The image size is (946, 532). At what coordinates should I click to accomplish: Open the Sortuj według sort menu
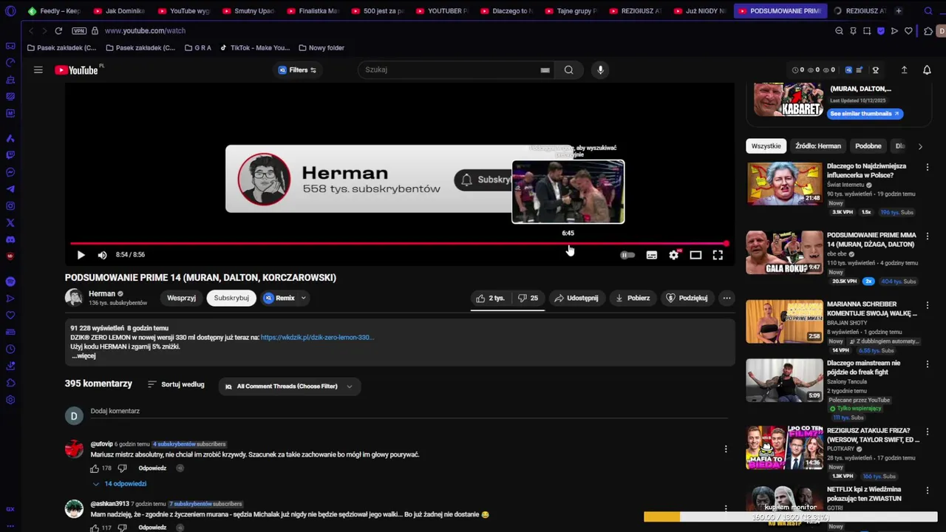(x=176, y=384)
